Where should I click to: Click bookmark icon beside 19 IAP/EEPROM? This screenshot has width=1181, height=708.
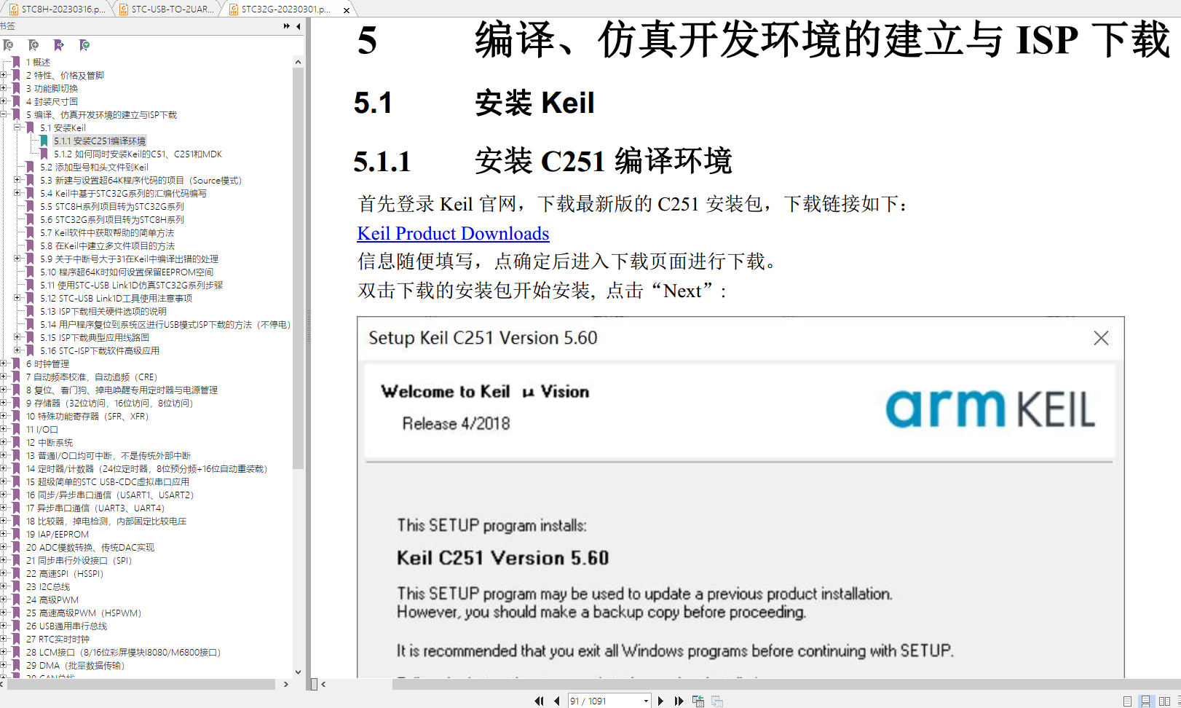[x=16, y=534]
